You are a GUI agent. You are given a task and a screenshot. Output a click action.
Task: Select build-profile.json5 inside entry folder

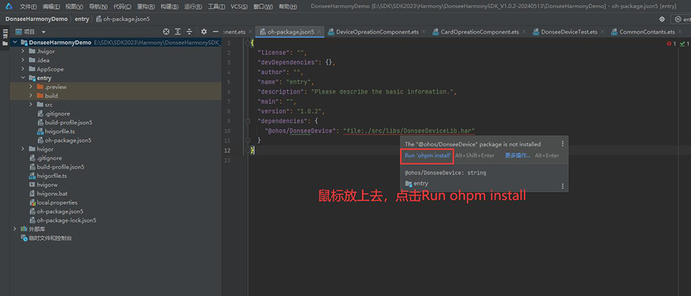pyautogui.click(x=68, y=122)
